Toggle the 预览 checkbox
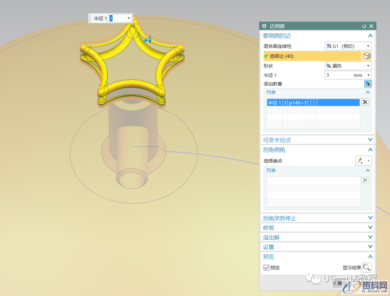Viewport: 390px width, 296px height. [266, 267]
